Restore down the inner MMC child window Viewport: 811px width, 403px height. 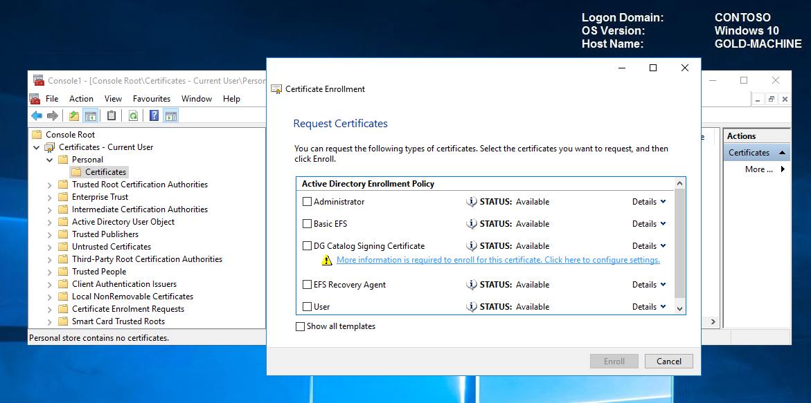pyautogui.click(x=771, y=99)
